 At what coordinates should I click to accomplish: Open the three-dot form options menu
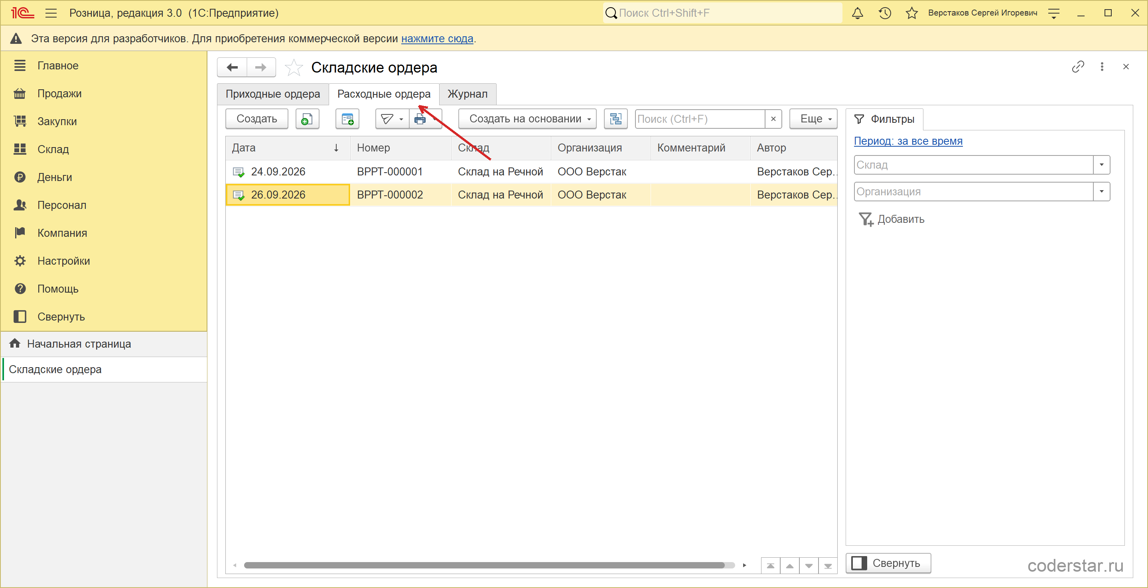[x=1102, y=66]
